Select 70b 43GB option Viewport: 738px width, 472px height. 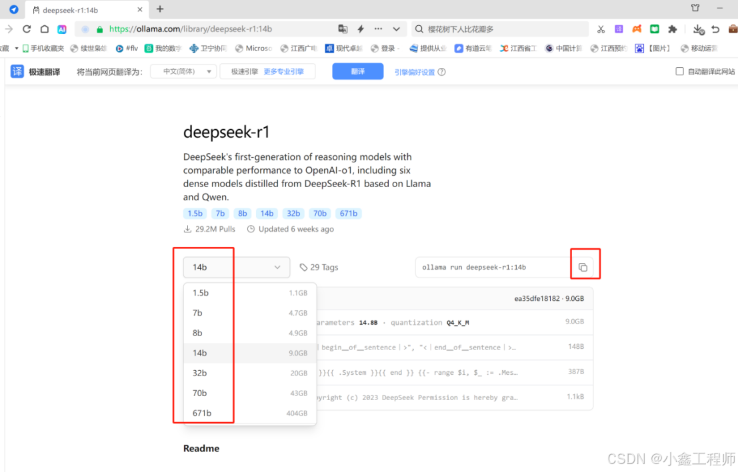pos(250,393)
